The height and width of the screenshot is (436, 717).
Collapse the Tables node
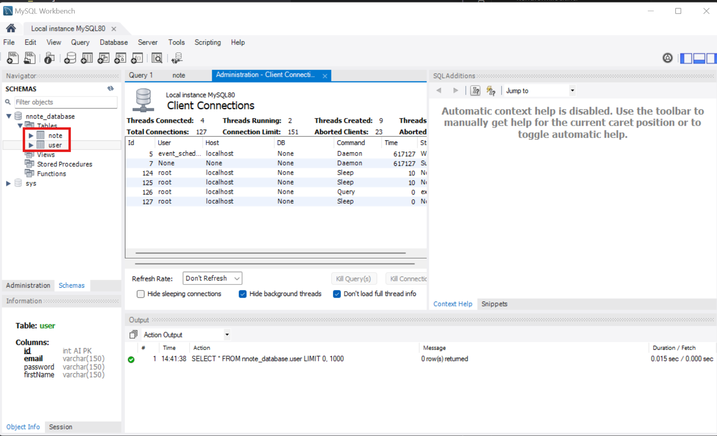point(20,126)
